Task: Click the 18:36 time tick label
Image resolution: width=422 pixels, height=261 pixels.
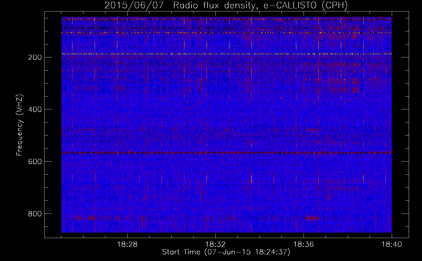Action: pos(304,245)
